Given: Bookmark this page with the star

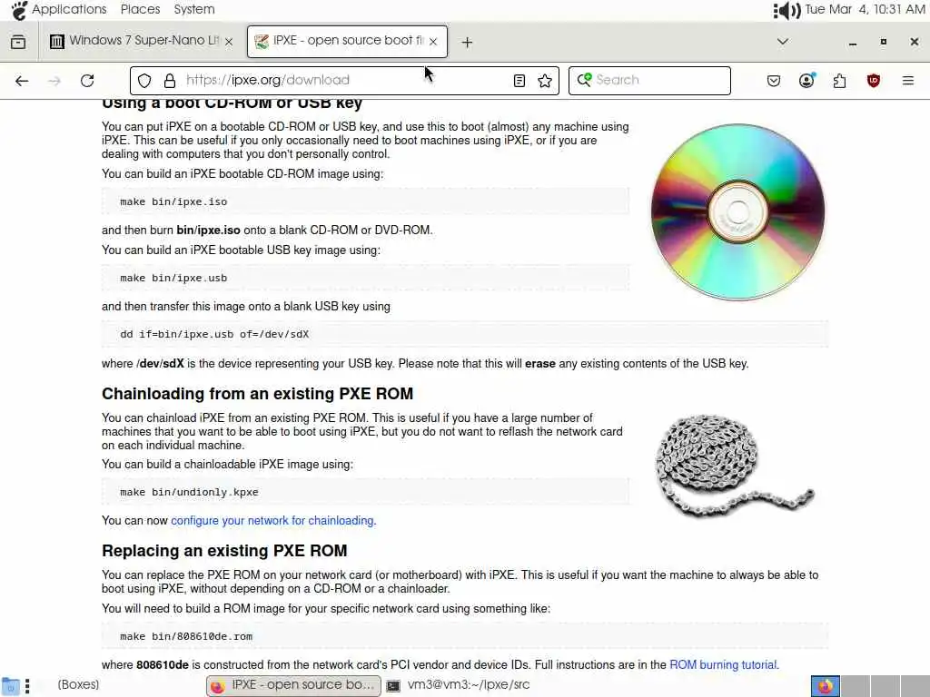Looking at the screenshot, I should (x=545, y=81).
